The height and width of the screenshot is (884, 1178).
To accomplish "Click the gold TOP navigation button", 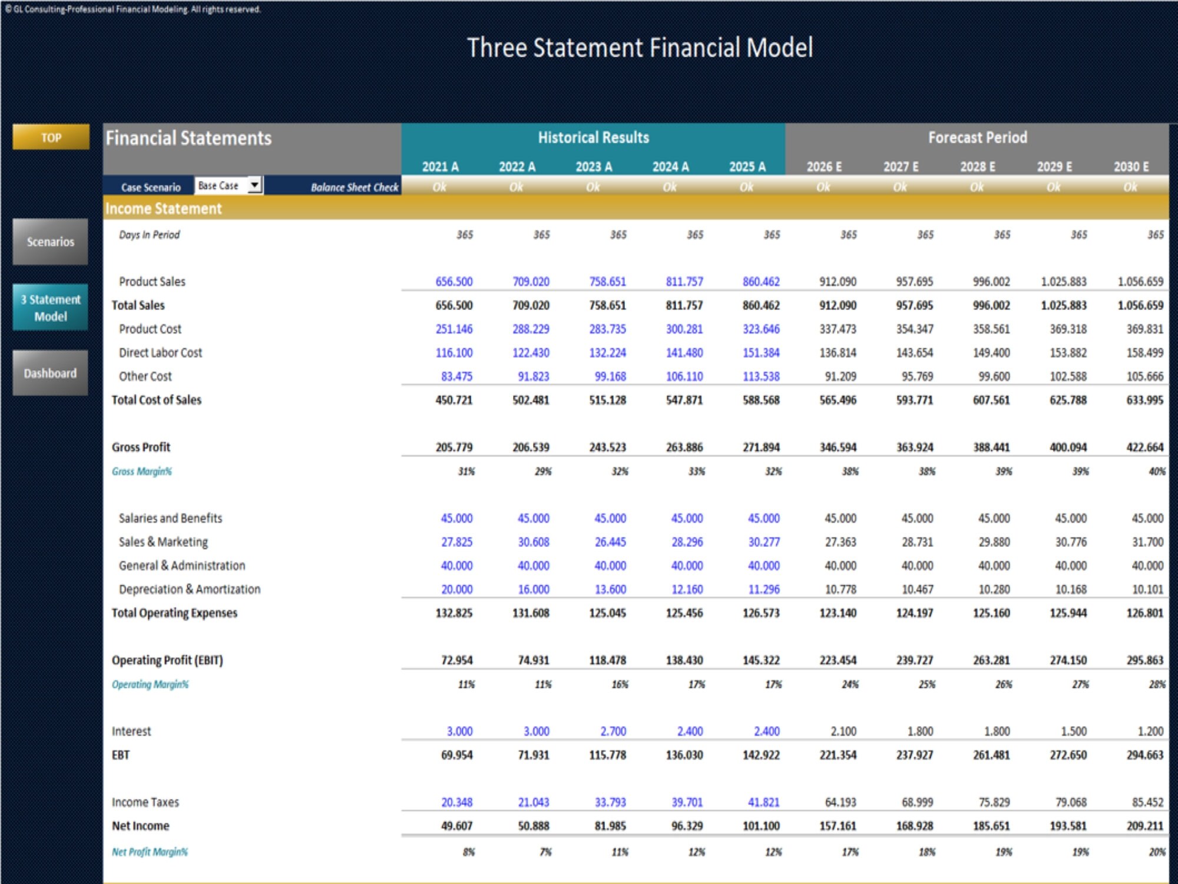I will [x=52, y=138].
